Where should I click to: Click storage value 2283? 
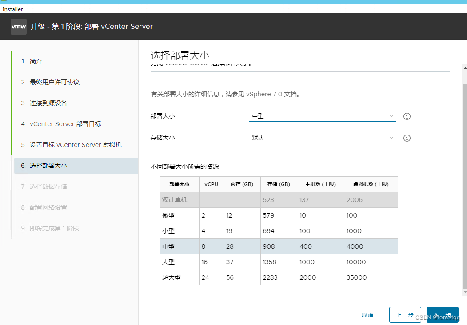point(270,277)
